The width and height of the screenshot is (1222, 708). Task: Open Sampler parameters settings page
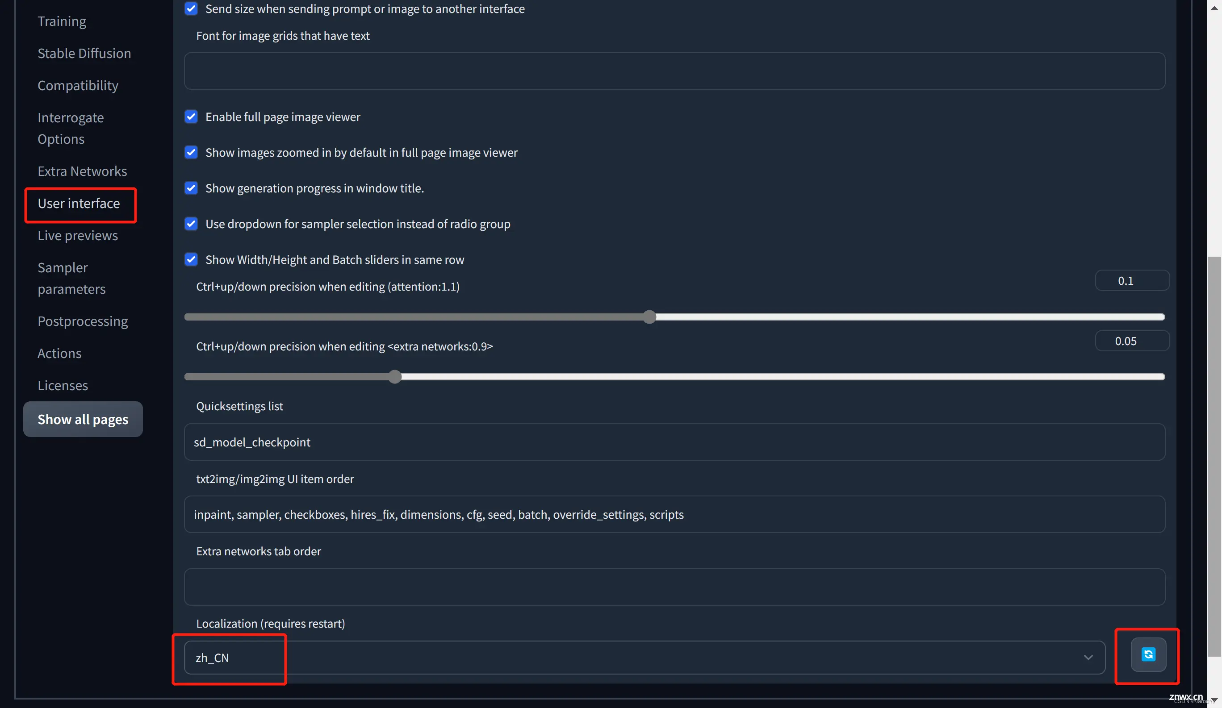(x=71, y=278)
